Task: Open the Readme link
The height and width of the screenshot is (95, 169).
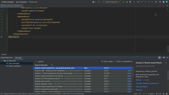Action: (x=139, y=90)
